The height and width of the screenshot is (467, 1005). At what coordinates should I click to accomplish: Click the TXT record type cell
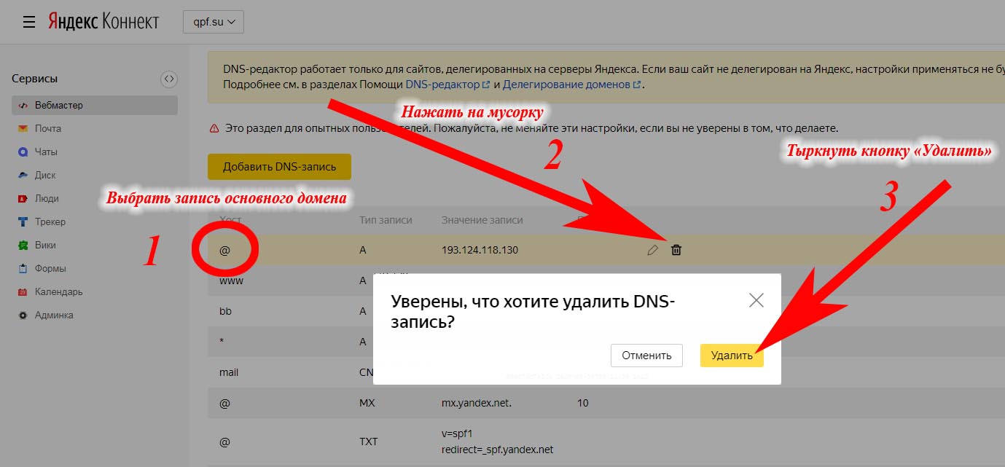[369, 442]
